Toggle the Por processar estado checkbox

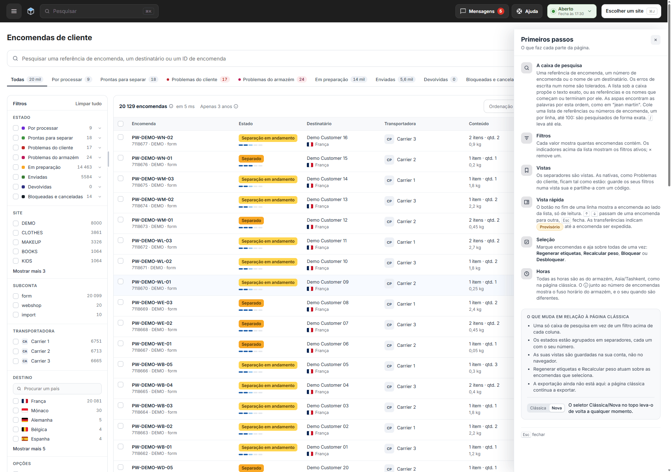16,128
